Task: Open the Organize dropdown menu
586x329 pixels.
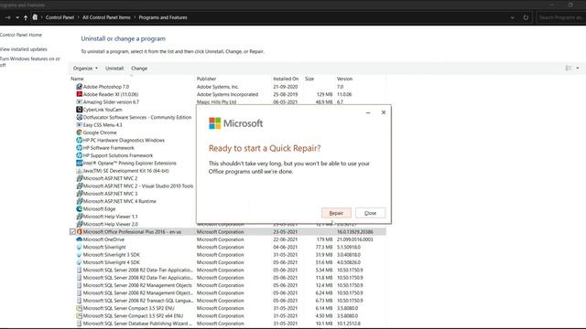Action: (85, 69)
